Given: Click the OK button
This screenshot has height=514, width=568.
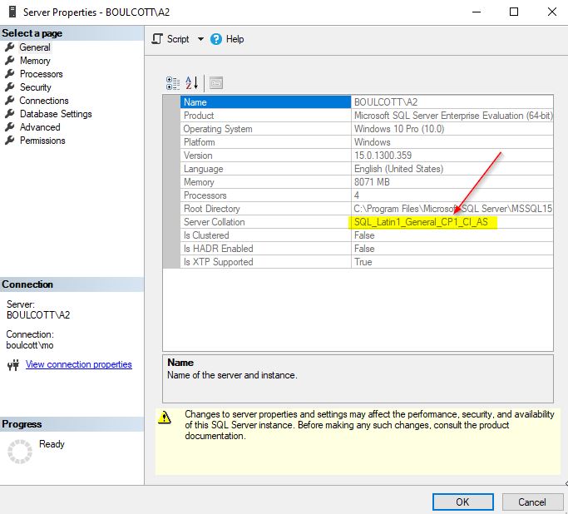Looking at the screenshot, I should click(x=462, y=502).
